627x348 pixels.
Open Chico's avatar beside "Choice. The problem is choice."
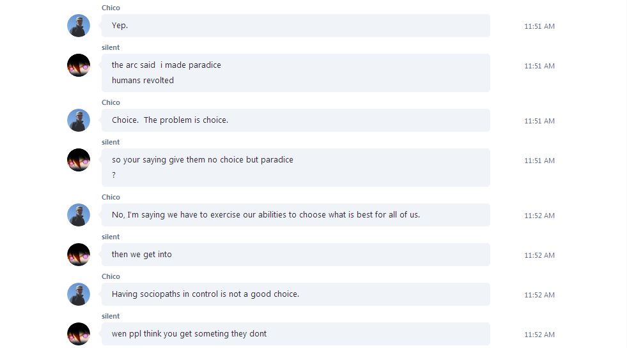79,120
